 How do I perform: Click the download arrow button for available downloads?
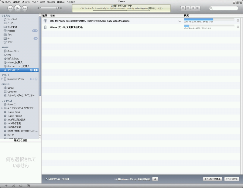[155, 179]
